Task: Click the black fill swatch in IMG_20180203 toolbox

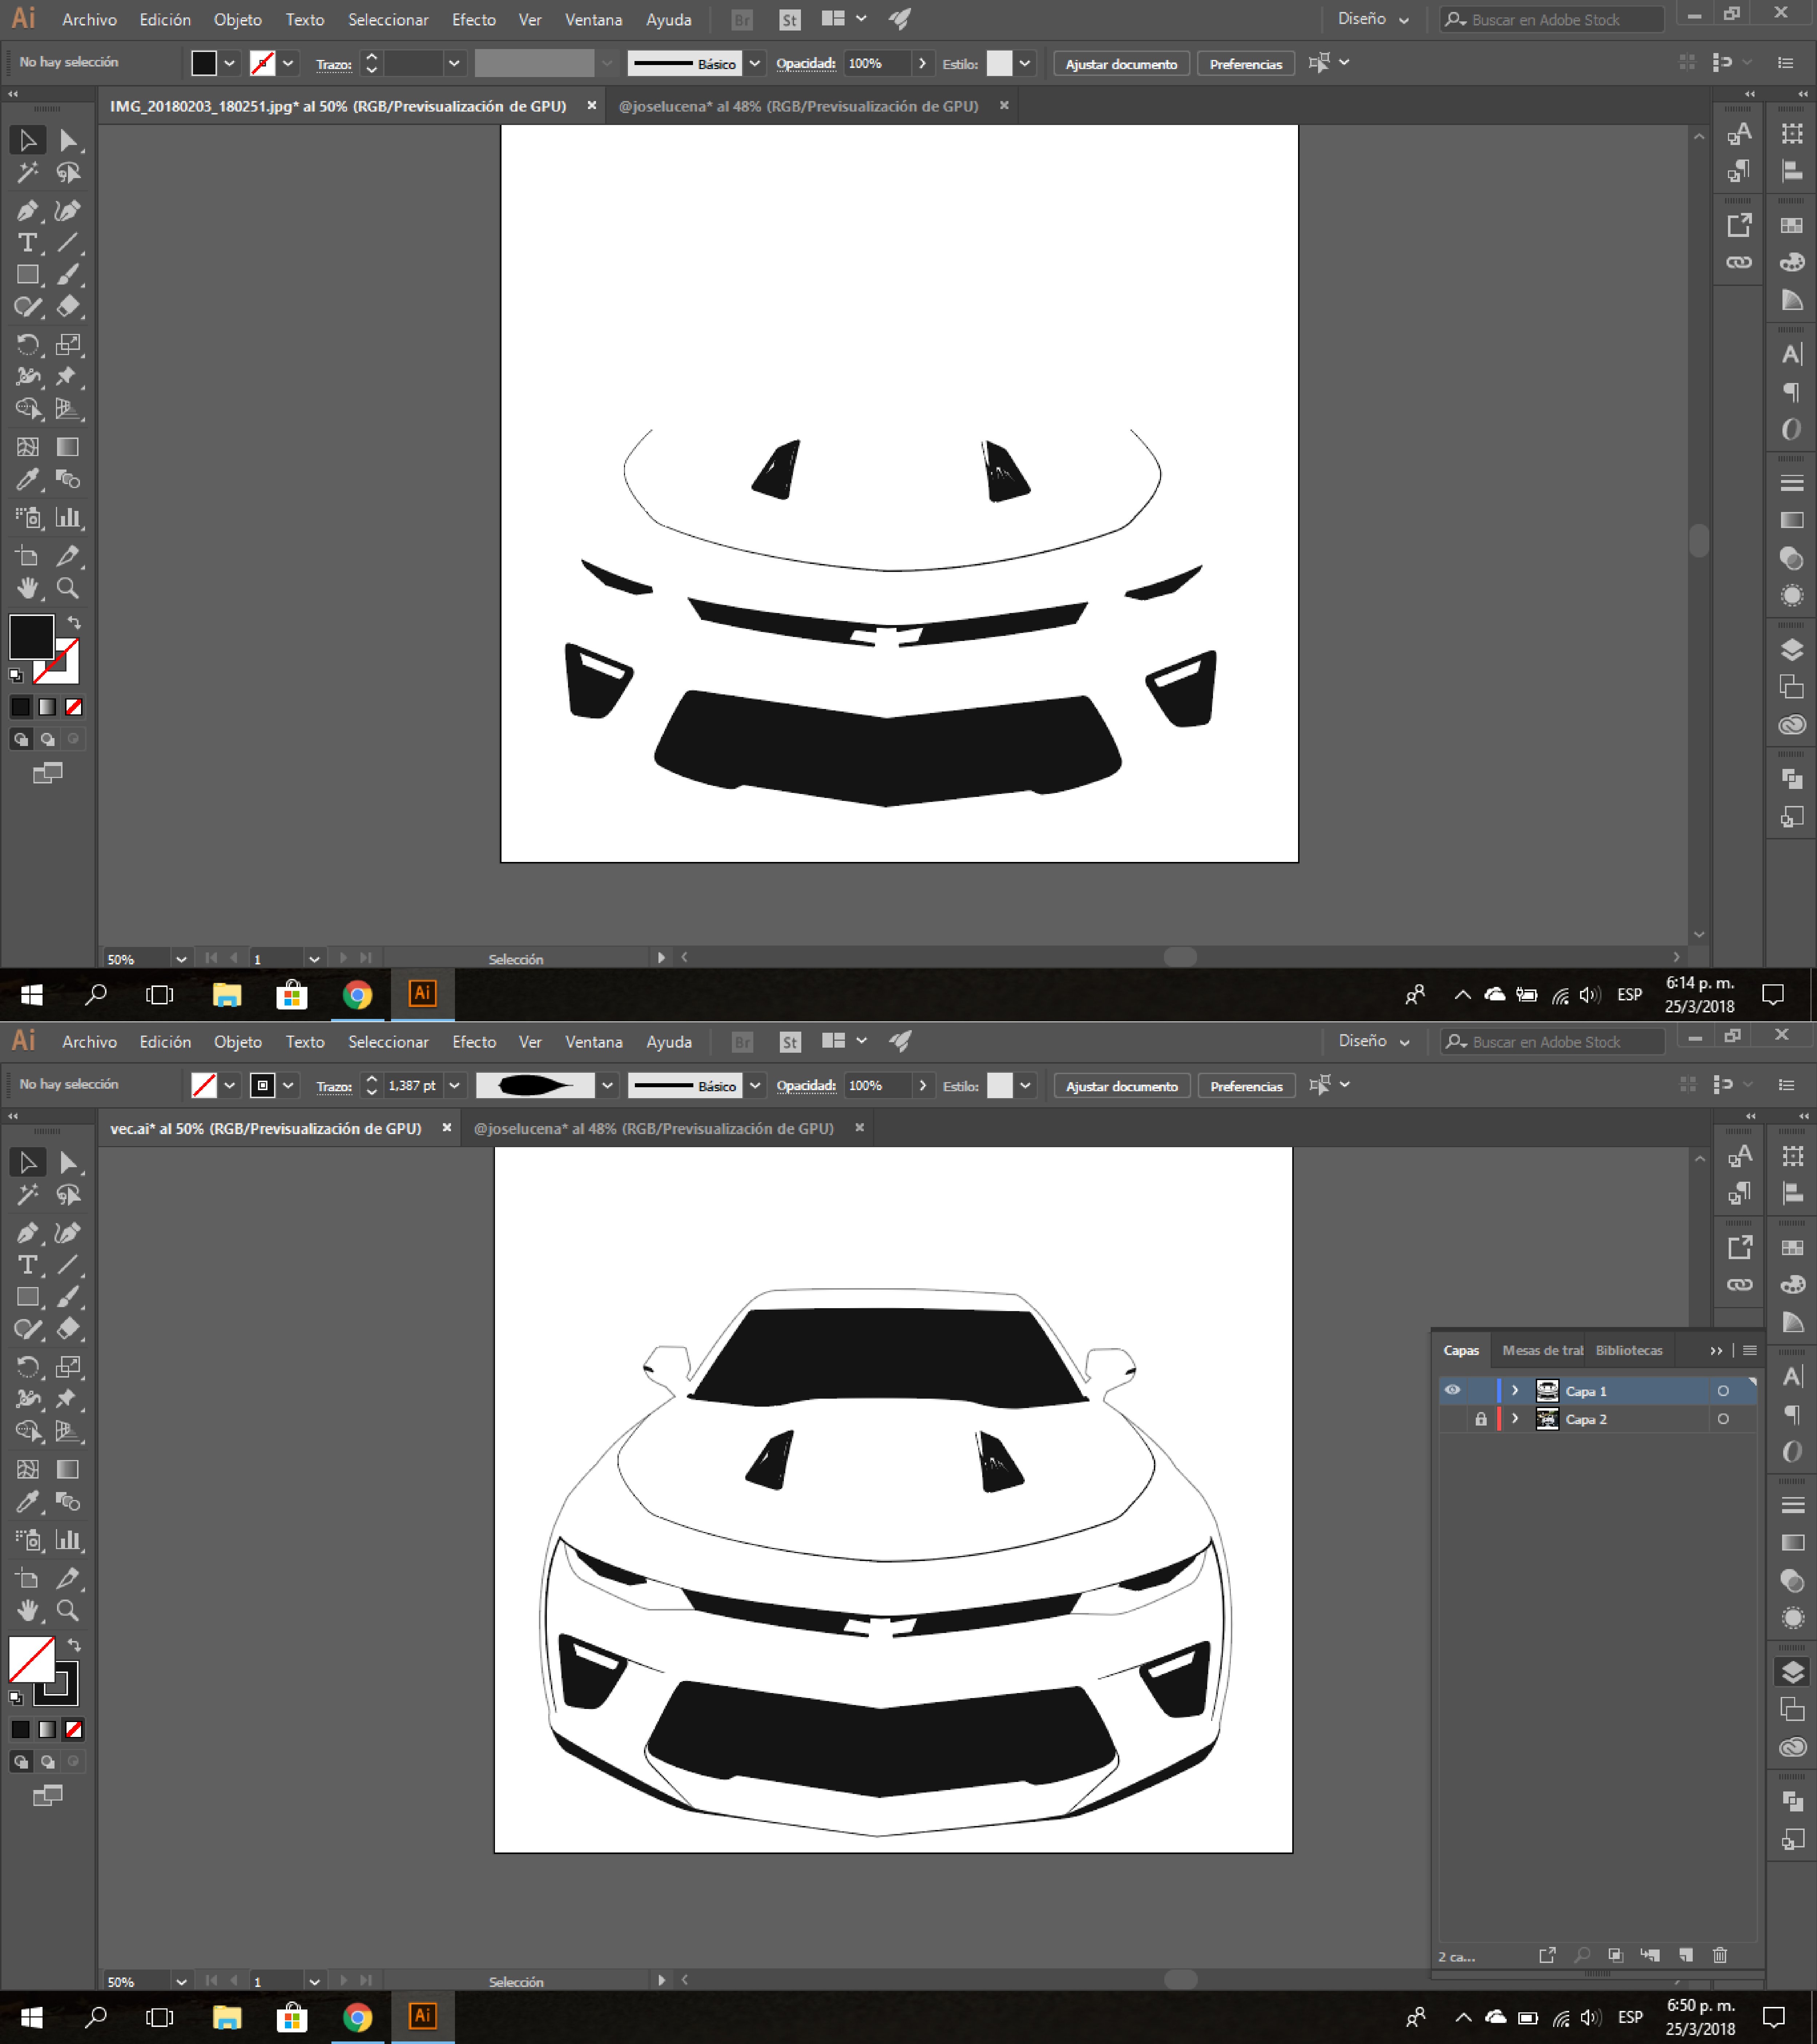Action: (x=31, y=637)
